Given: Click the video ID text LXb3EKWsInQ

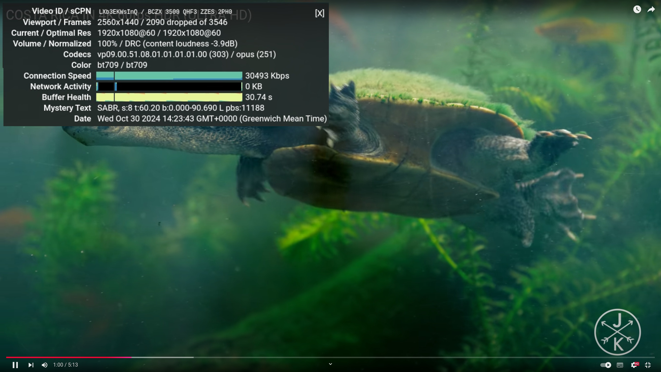Looking at the screenshot, I should coord(118,12).
